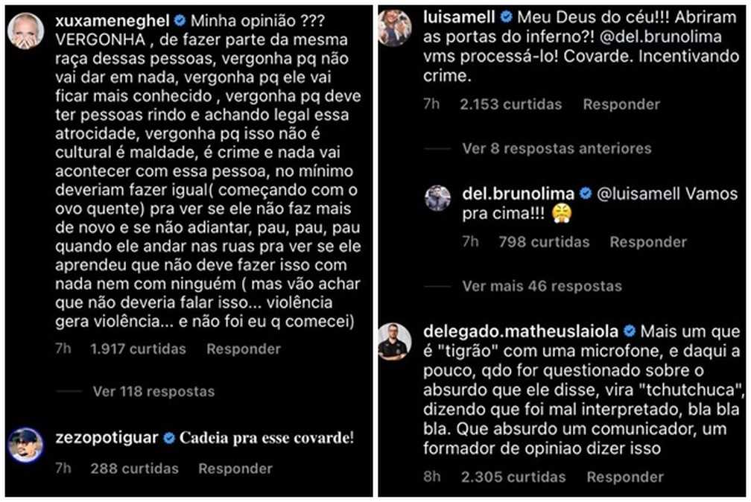
Task: Reply to delegado.matheuslaiola's comment via Responder
Action: tap(626, 477)
